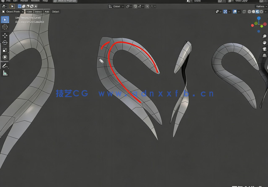Activate the Measure tool
Viewport: 268px width, 187px height.
[5, 73]
